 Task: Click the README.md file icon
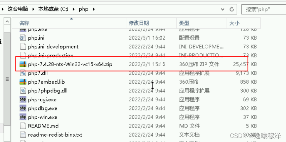click(x=23, y=126)
